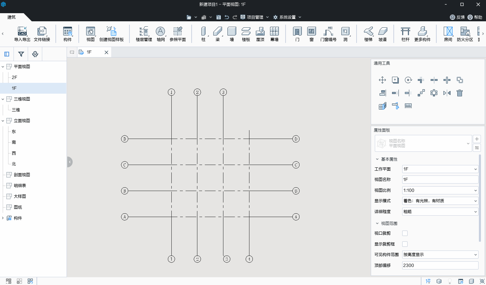Screen dimensions: 486x285
Task: Select the 轴网 grid tool
Action: click(161, 34)
